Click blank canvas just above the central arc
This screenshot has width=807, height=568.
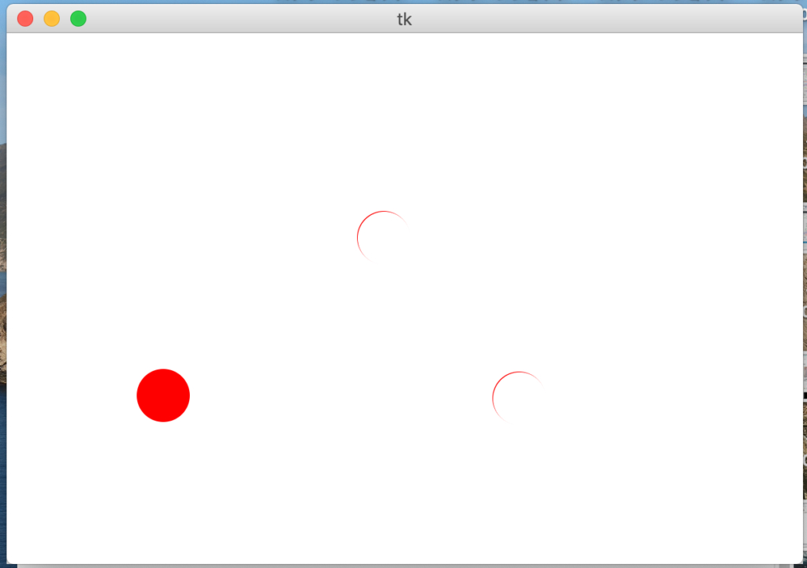click(x=384, y=181)
